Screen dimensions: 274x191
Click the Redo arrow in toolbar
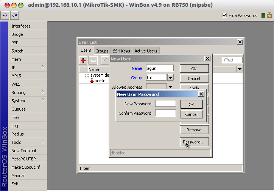point(14,15)
